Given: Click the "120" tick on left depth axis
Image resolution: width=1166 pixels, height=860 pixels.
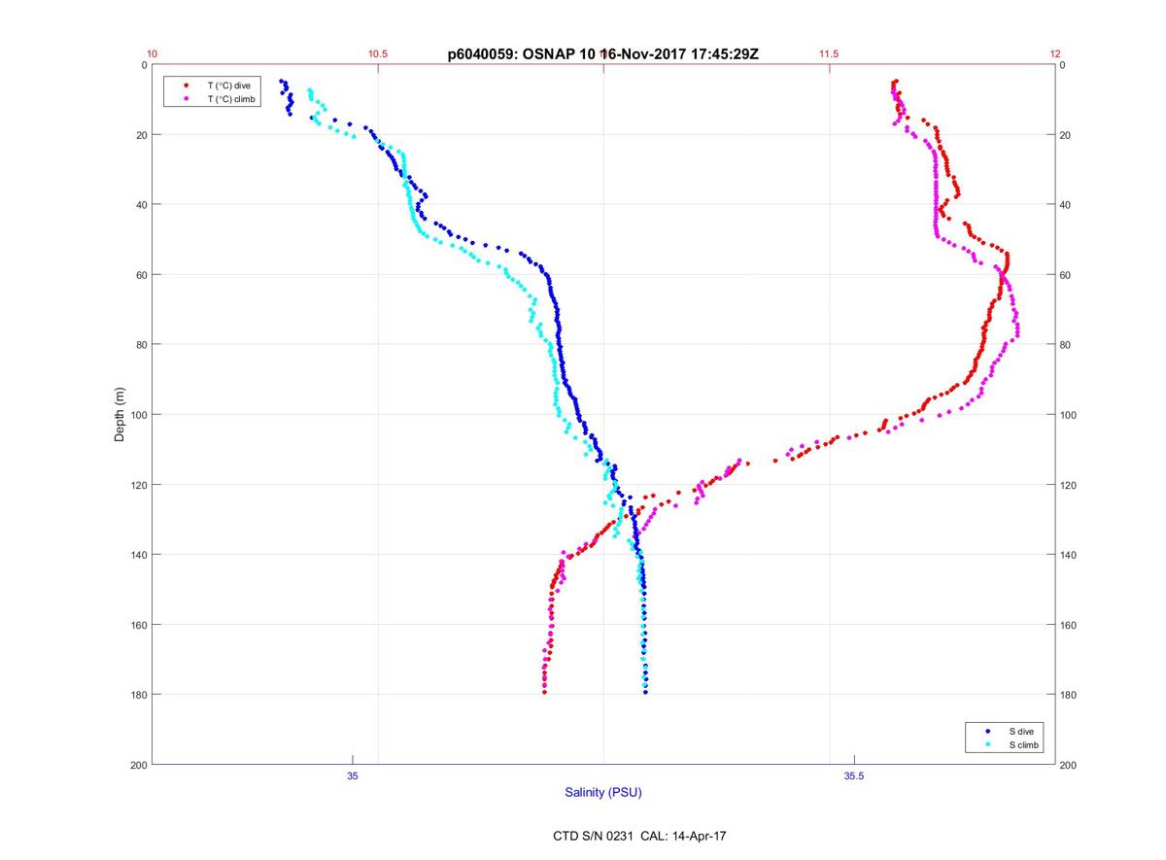Looking at the screenshot, I should click(139, 485).
